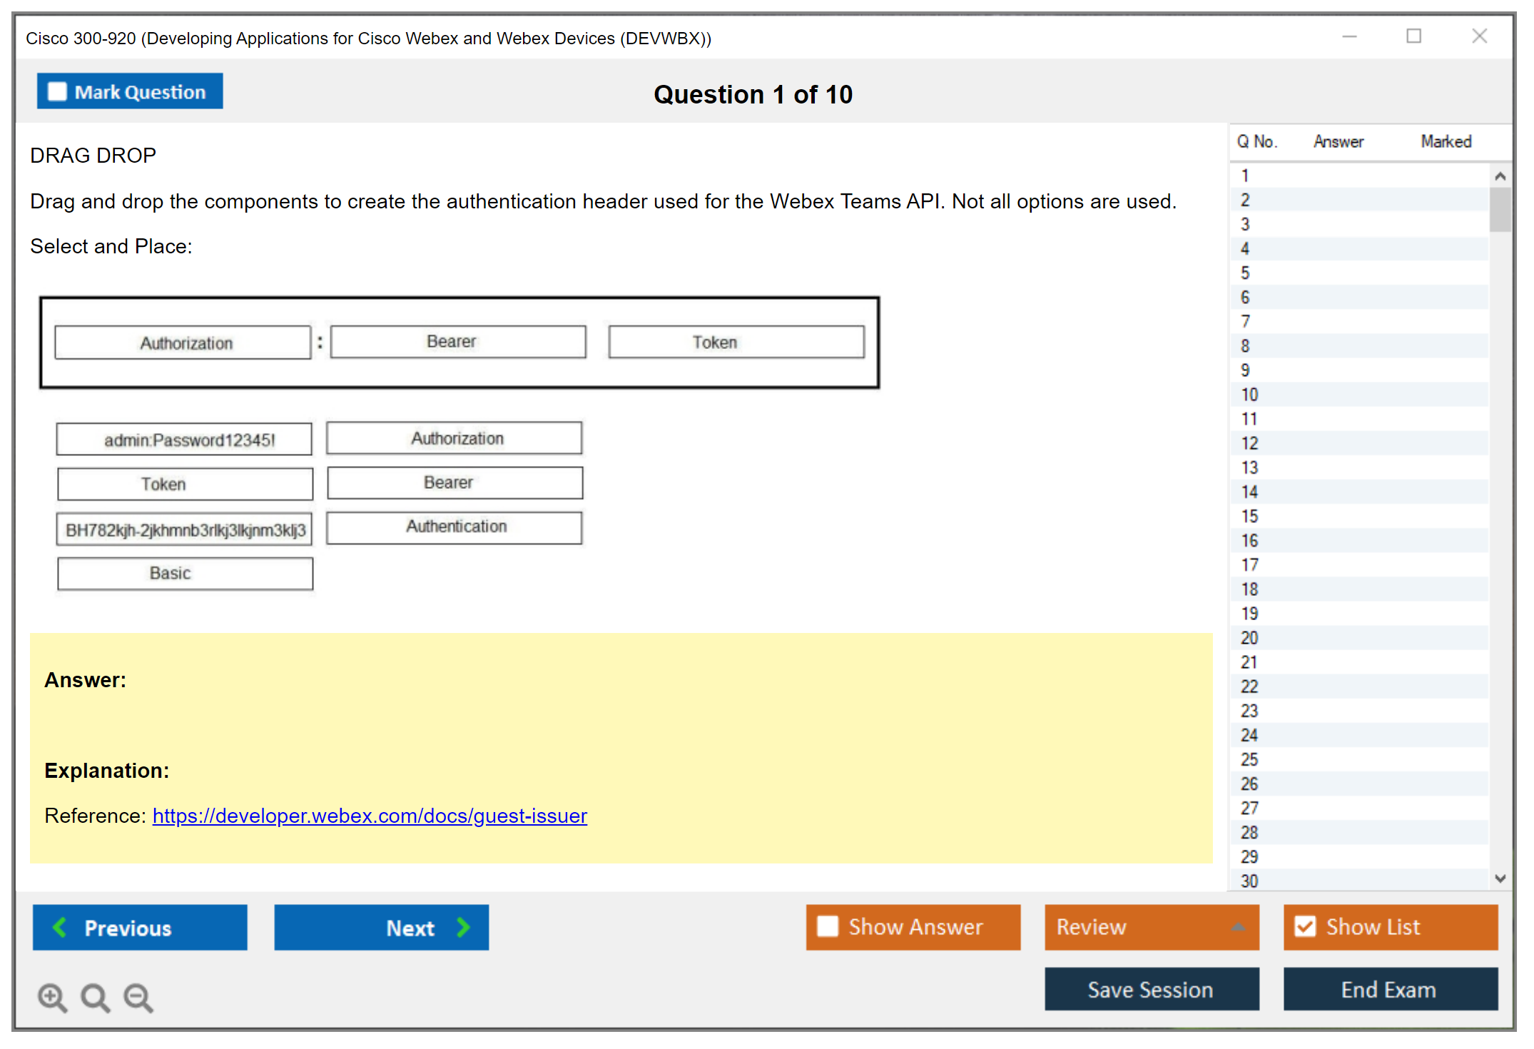Expand the Review dropdown arrow
Viewport: 1534px width, 1049px height.
[x=1238, y=927]
